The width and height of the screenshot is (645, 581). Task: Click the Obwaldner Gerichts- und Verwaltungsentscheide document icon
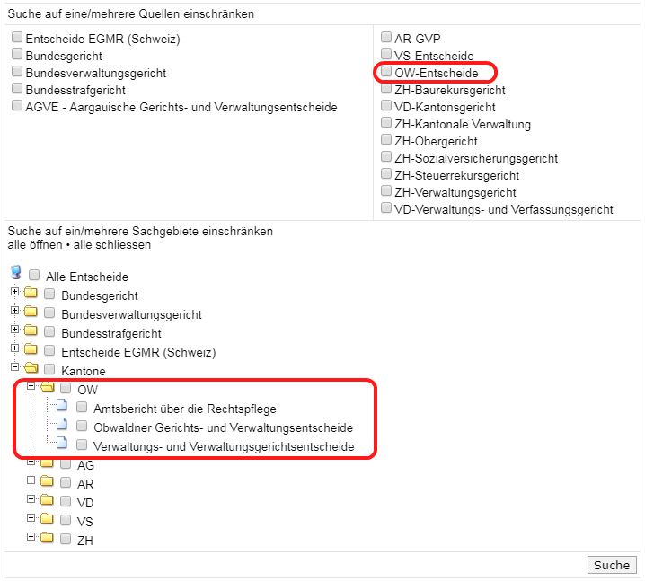click(x=62, y=424)
